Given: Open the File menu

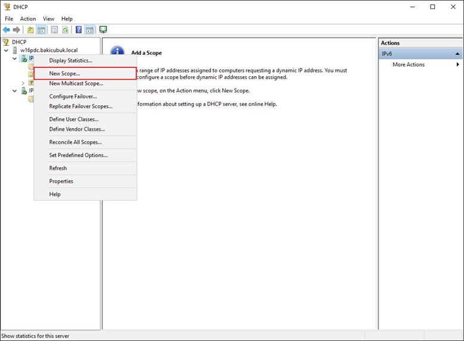Looking at the screenshot, I should coord(9,18).
